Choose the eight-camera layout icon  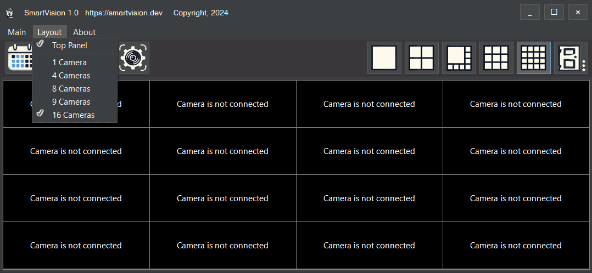pos(459,58)
